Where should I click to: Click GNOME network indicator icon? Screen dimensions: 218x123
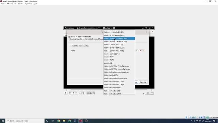tap(143, 28)
